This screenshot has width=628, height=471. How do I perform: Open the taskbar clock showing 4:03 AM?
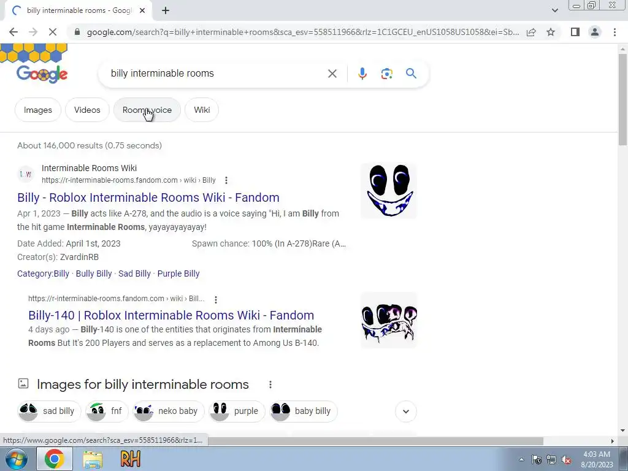click(x=597, y=459)
